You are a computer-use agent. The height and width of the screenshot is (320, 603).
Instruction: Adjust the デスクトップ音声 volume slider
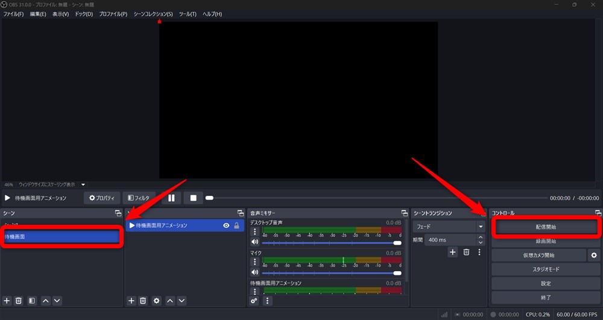(332, 243)
